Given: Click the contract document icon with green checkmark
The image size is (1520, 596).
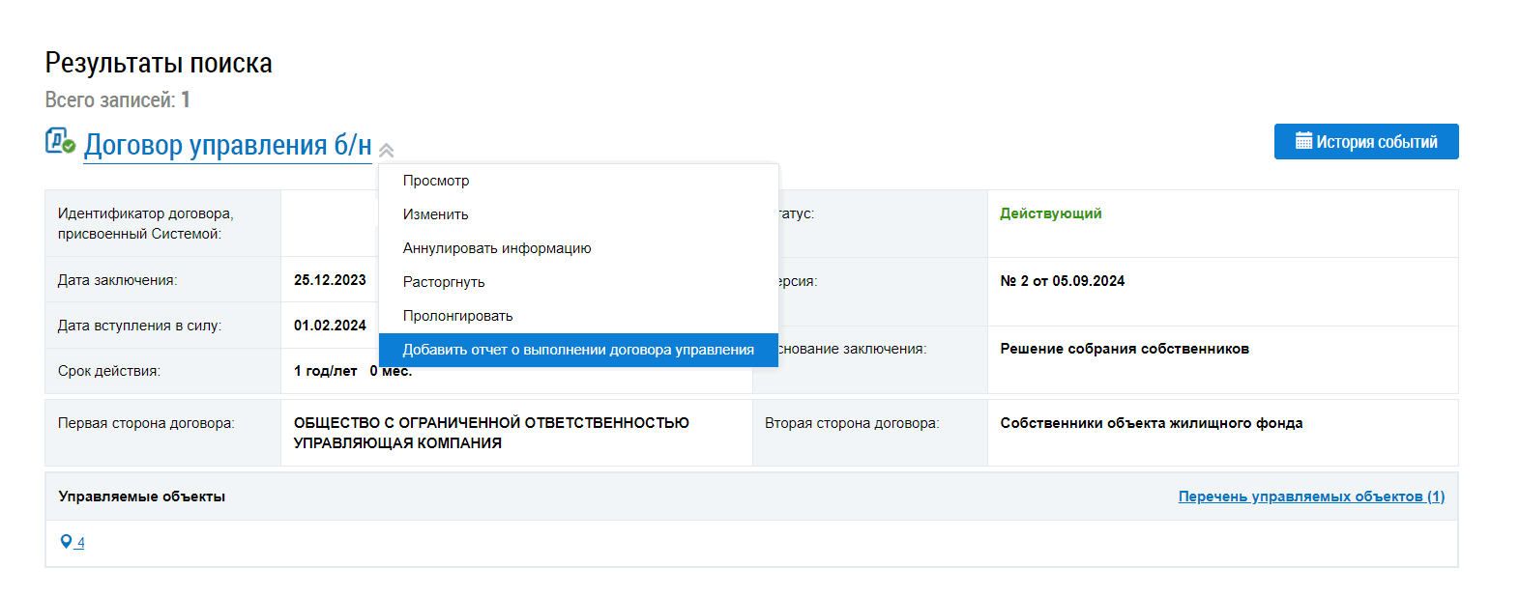Looking at the screenshot, I should point(60,141).
